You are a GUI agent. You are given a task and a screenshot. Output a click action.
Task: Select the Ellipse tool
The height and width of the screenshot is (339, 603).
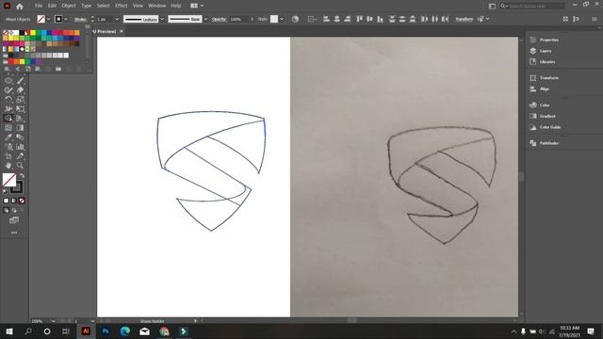coord(8,81)
